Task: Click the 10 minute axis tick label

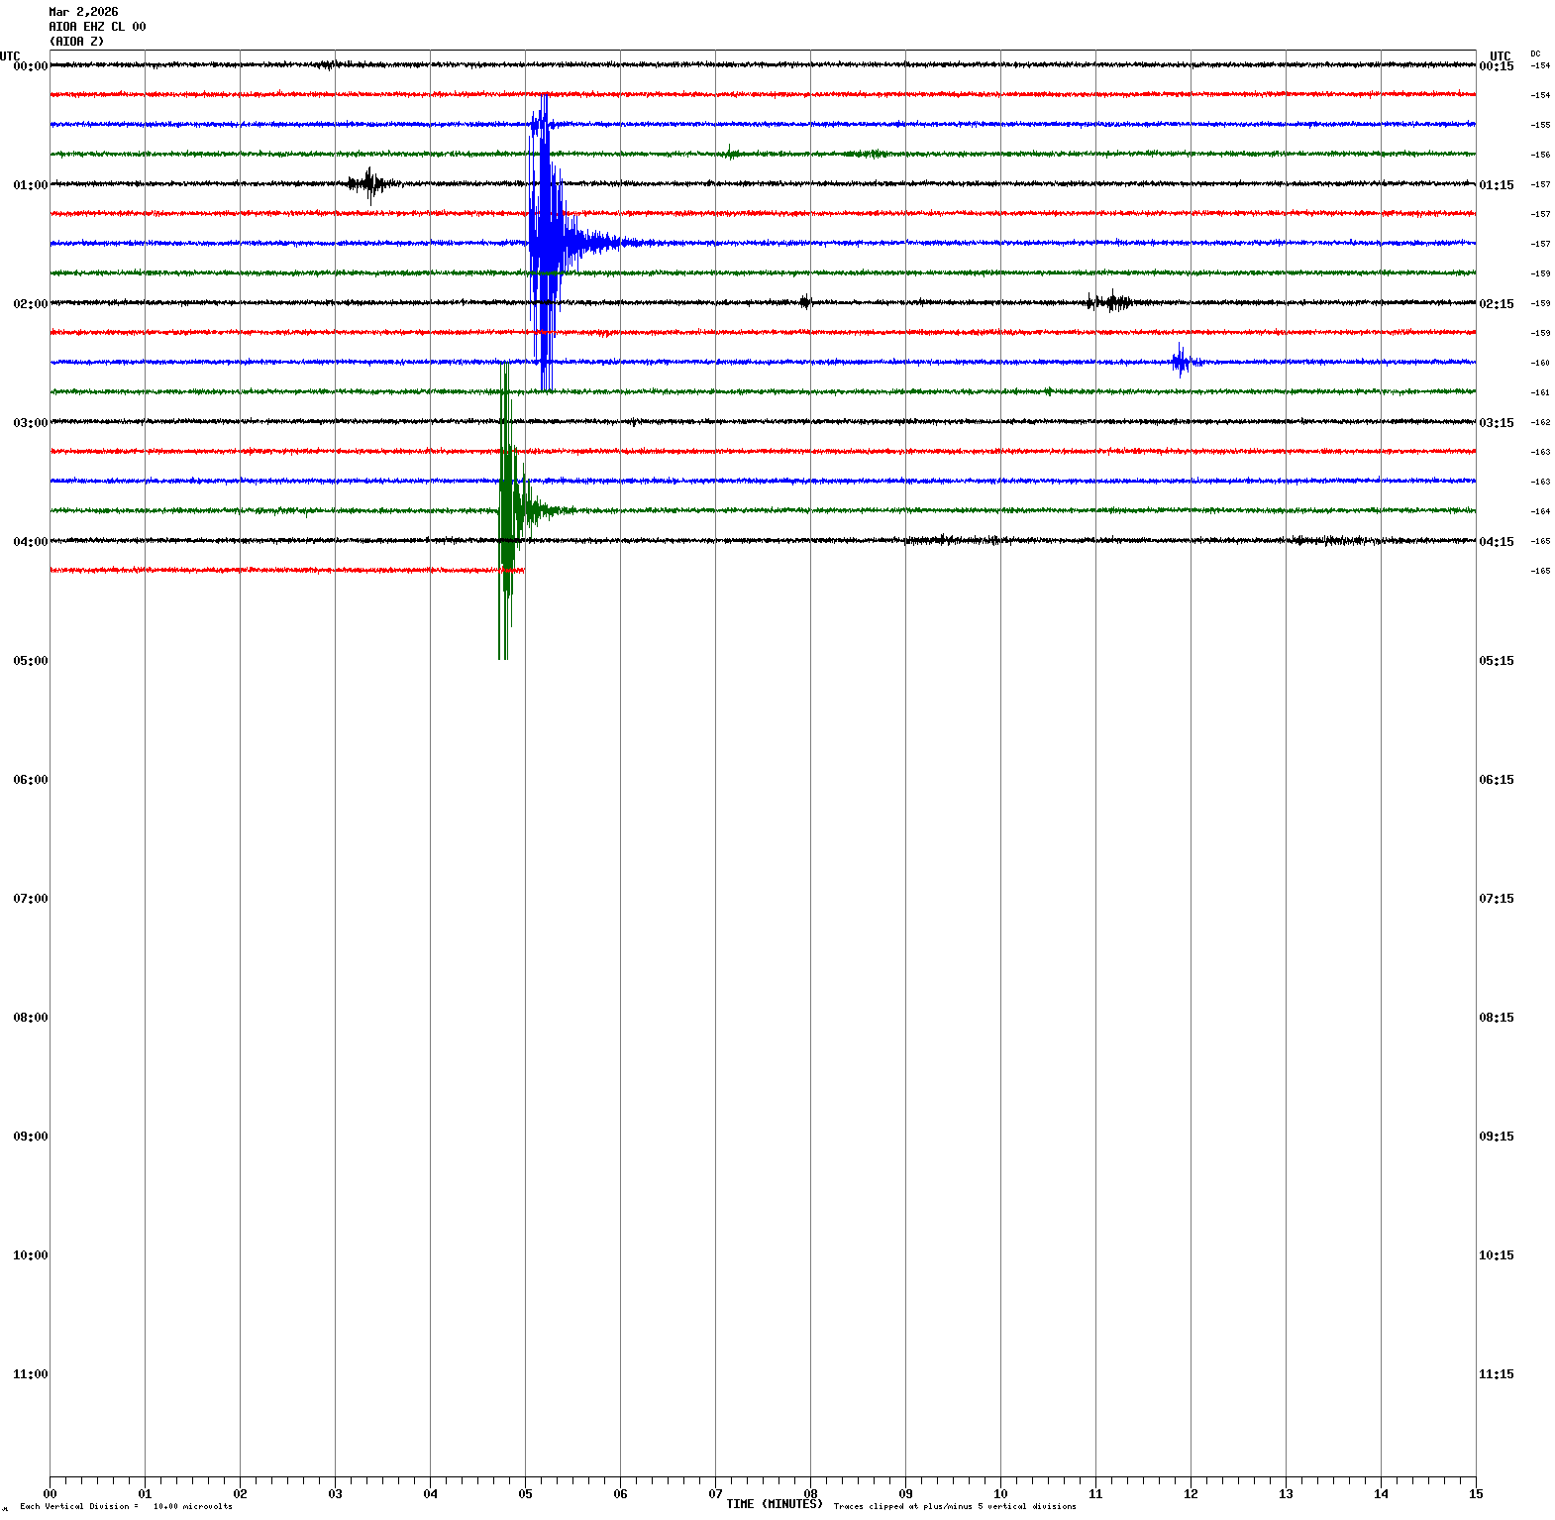Action: click(1000, 1494)
